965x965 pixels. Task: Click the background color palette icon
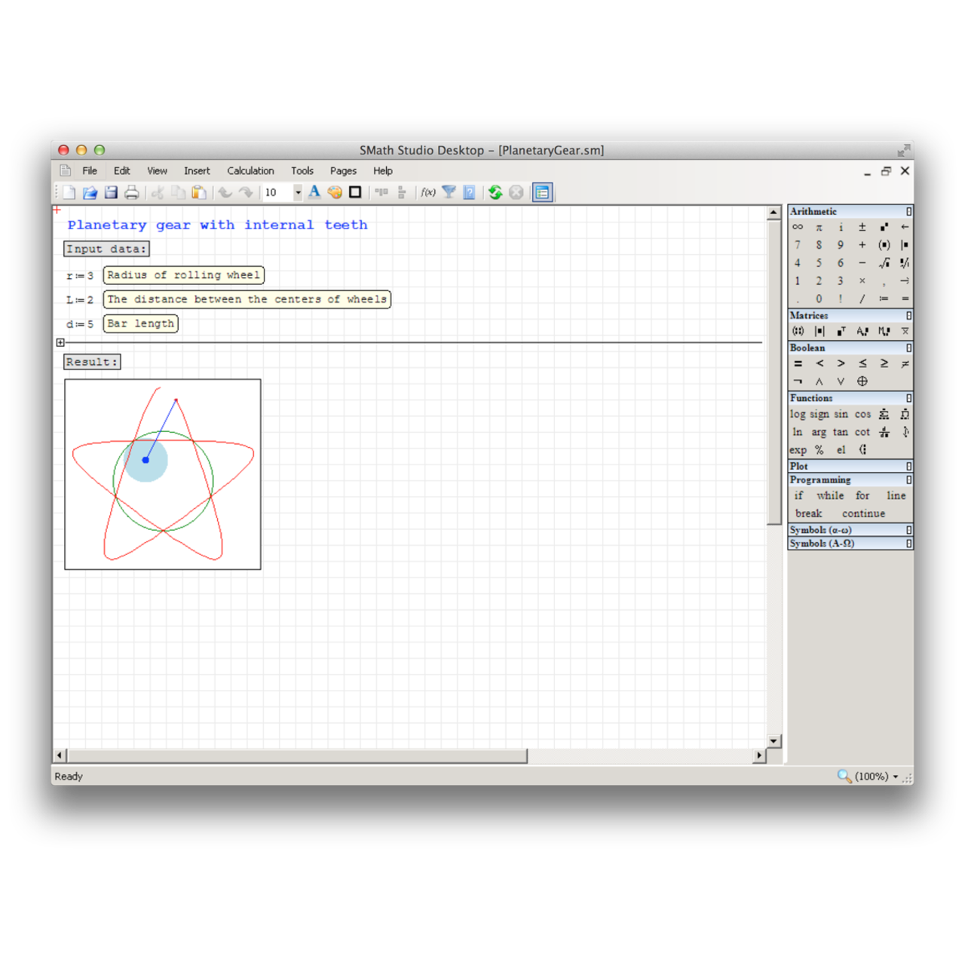coord(335,193)
